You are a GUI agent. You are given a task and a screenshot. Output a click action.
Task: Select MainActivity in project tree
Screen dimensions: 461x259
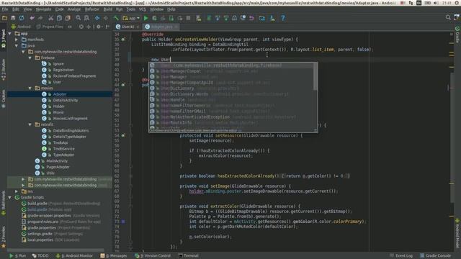point(57,161)
